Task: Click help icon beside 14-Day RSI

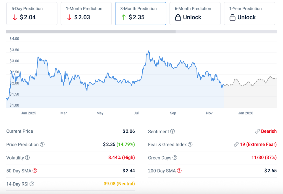Action: click(x=32, y=184)
